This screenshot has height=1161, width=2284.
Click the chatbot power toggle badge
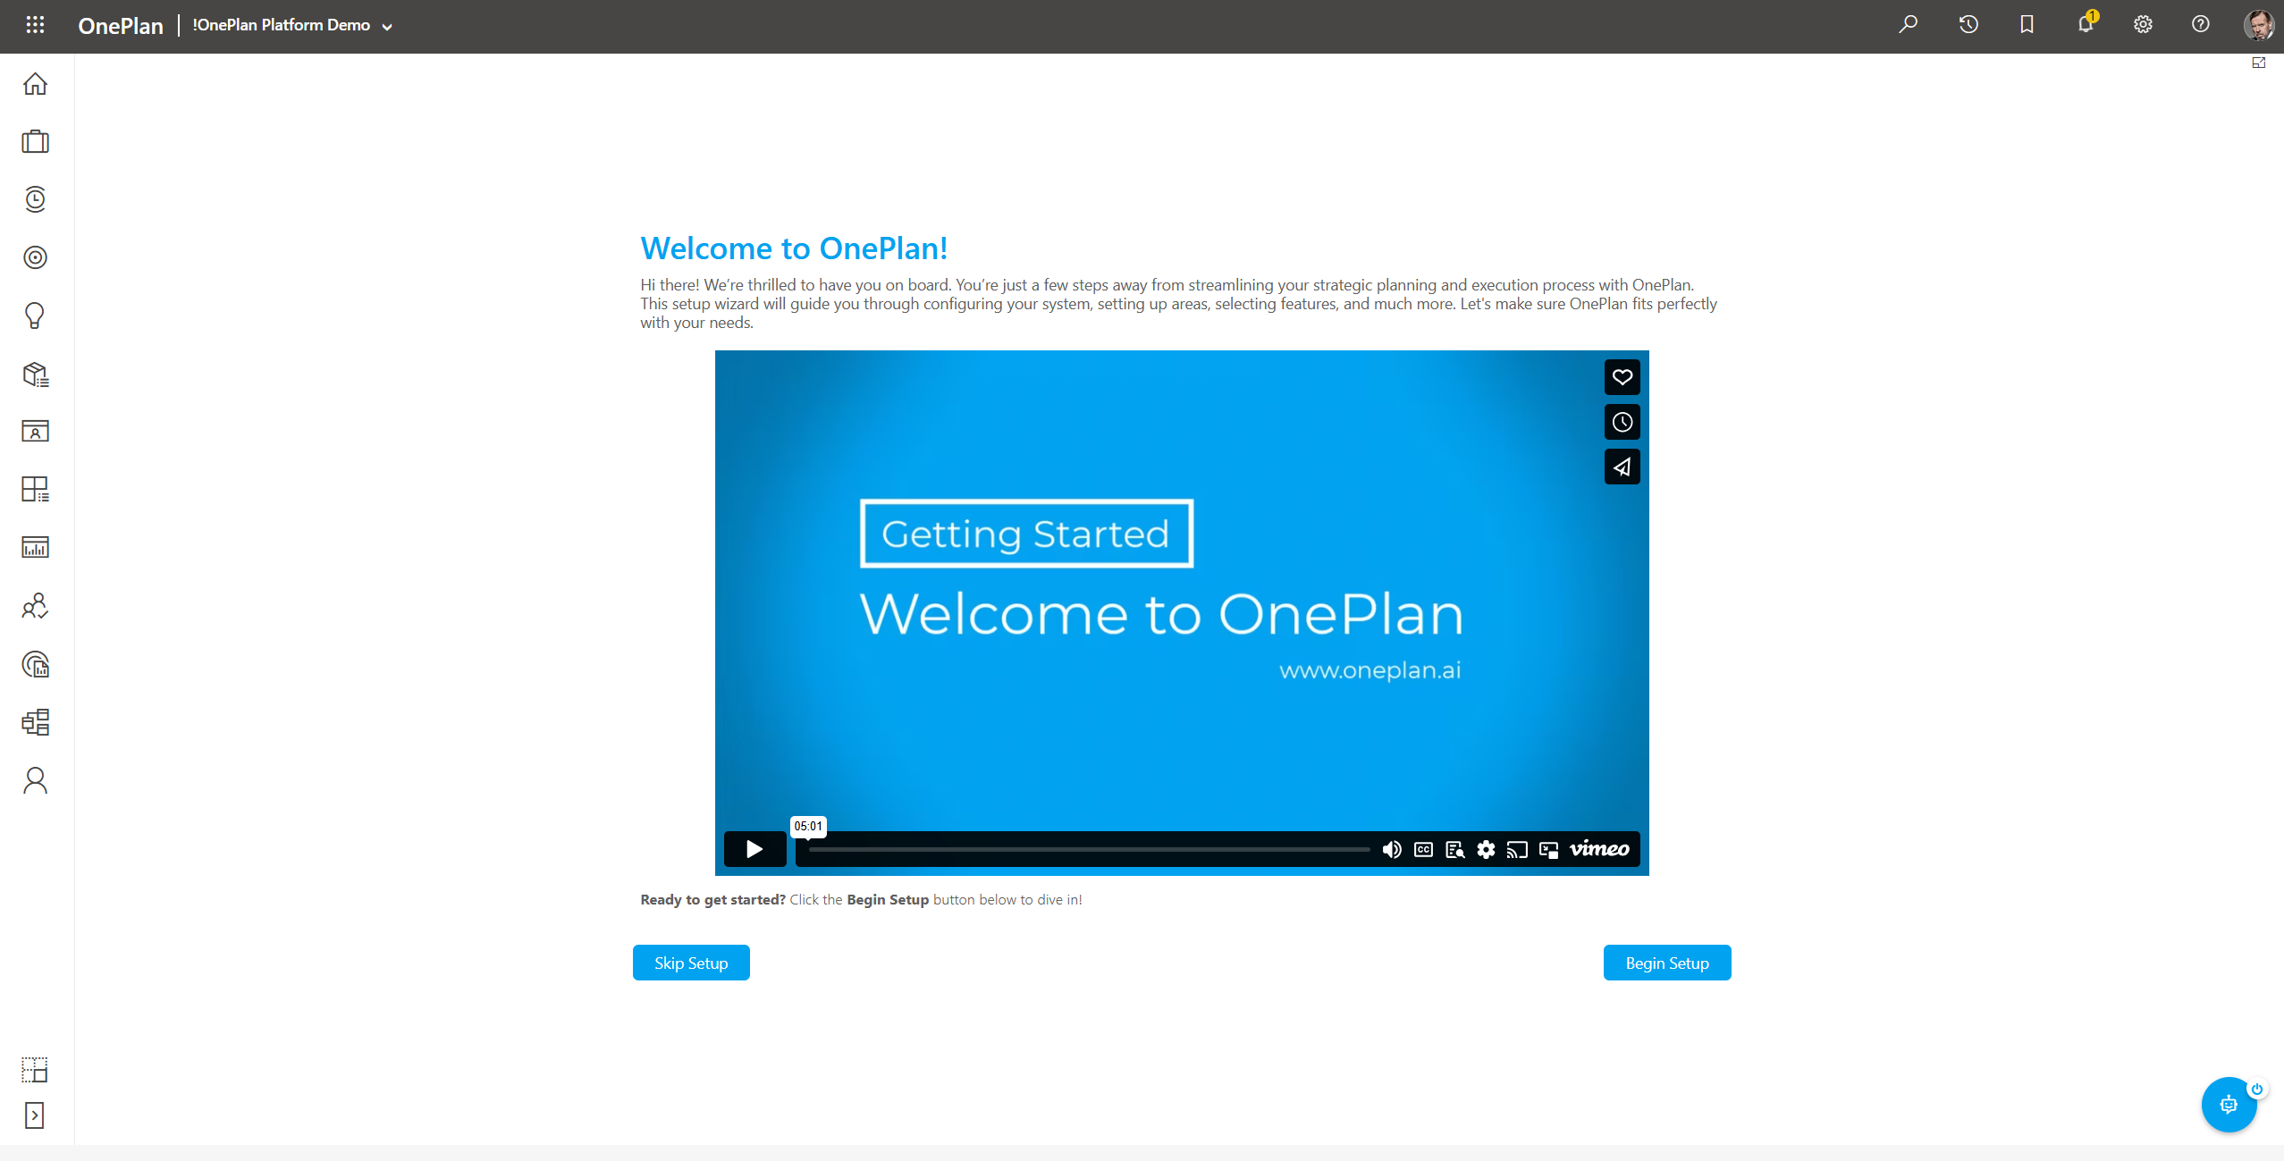2256,1089
